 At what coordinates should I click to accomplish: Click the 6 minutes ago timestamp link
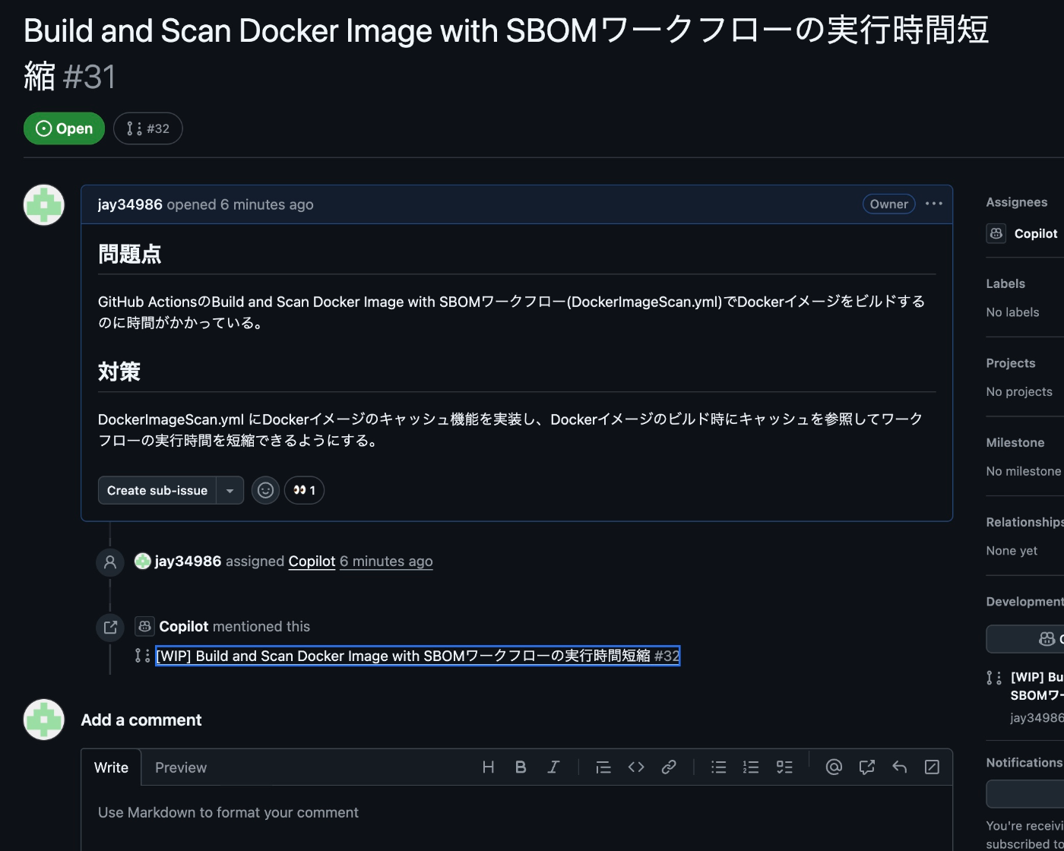(386, 562)
